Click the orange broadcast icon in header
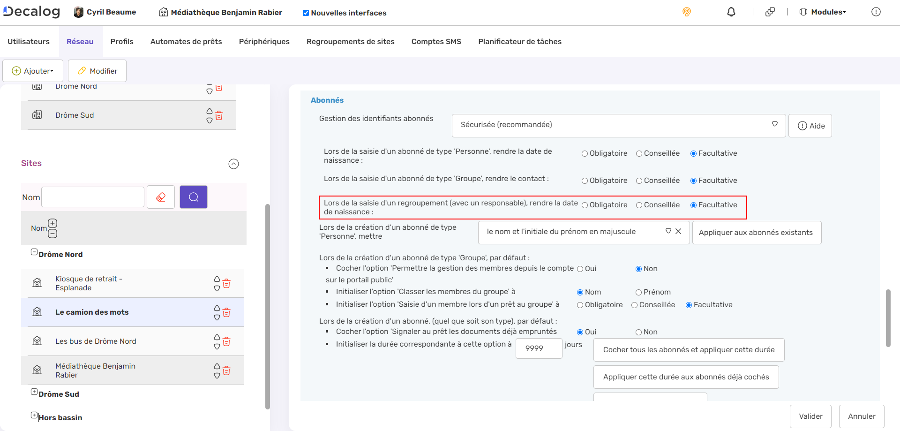Viewport: 900px width, 431px height. click(686, 12)
